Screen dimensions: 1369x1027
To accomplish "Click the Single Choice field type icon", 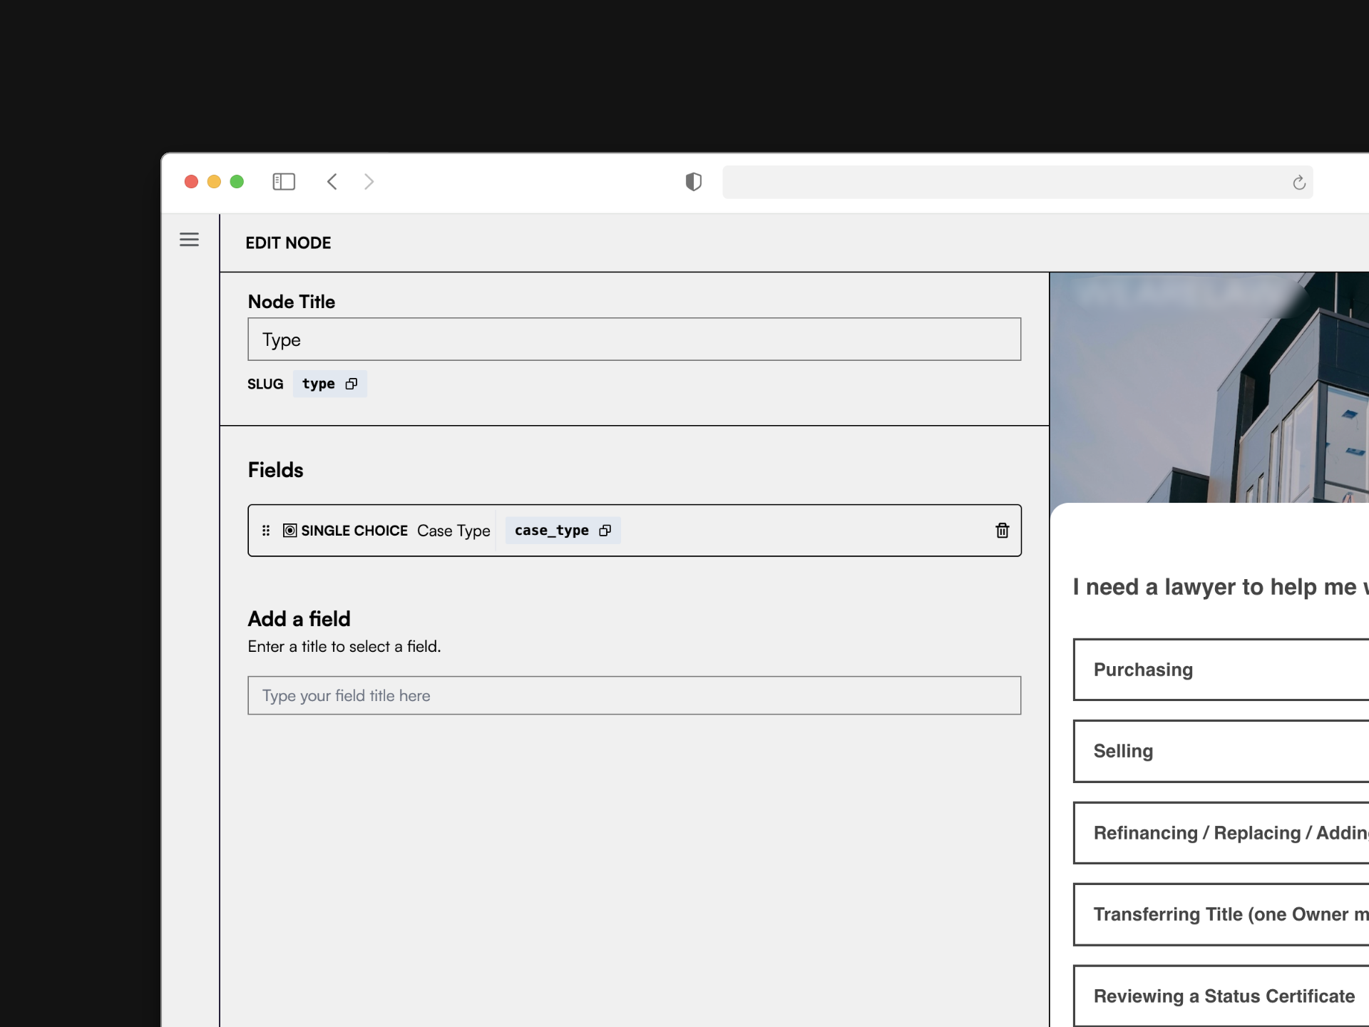I will [289, 531].
